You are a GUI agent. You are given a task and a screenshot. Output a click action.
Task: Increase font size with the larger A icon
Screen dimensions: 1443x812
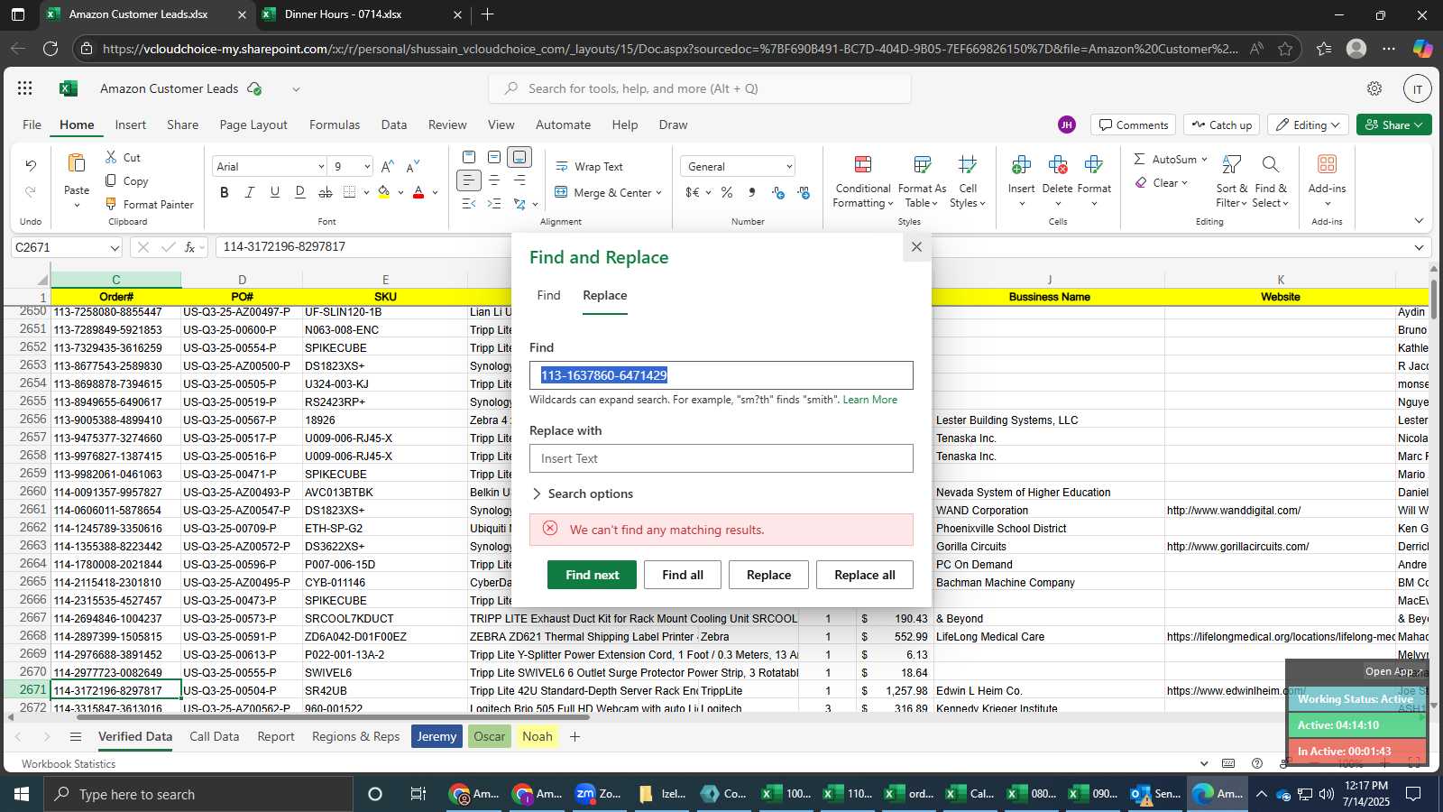(387, 166)
